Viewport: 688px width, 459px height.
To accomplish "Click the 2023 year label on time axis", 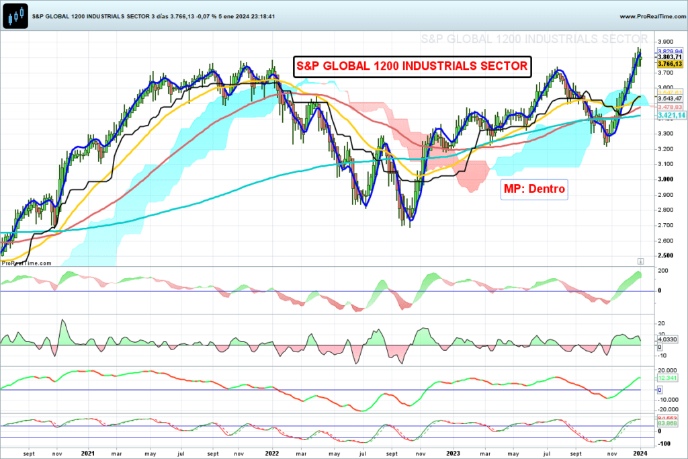I will pyautogui.click(x=454, y=454).
